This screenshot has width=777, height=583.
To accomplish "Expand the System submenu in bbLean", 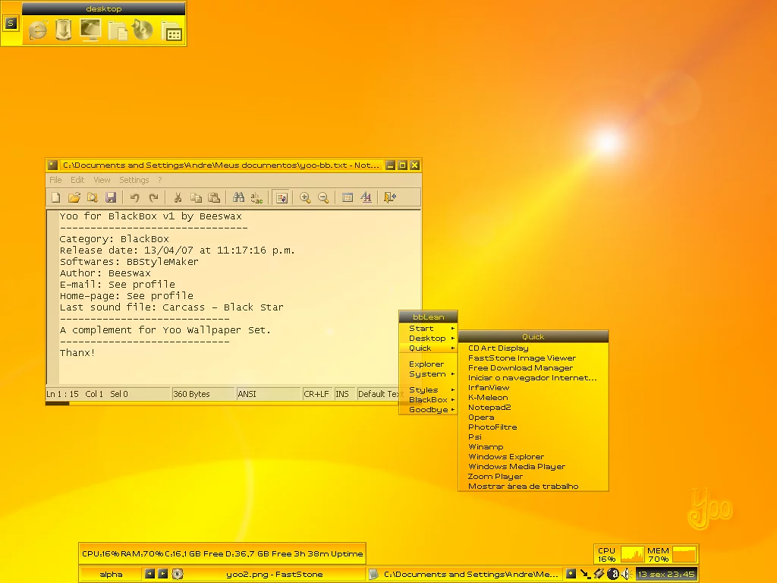I will coord(428,374).
